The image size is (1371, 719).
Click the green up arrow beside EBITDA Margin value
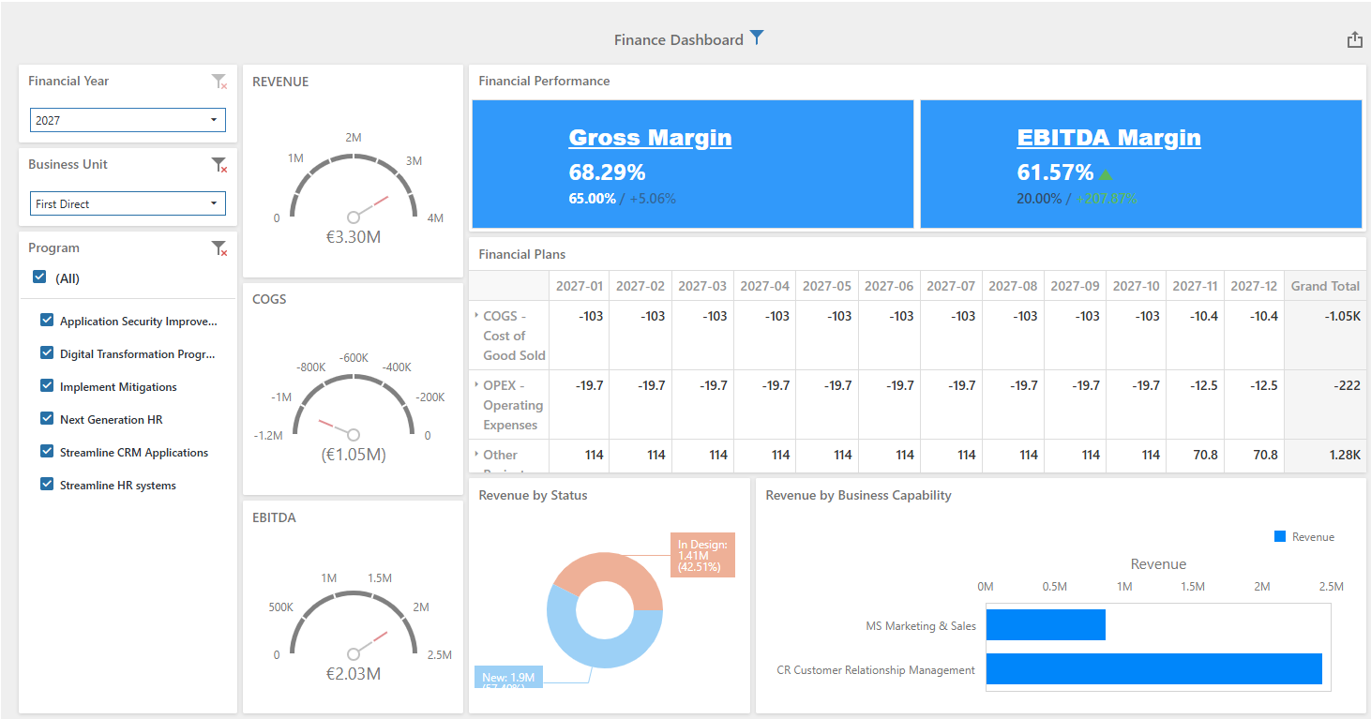point(1106,173)
